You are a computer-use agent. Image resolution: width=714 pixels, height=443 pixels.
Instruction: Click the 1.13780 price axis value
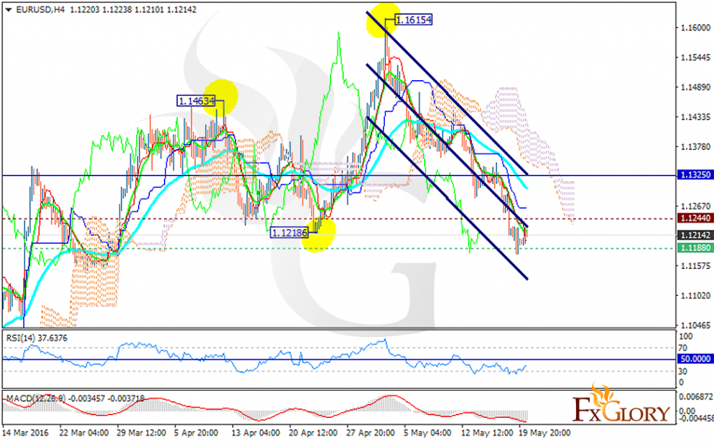tap(696, 146)
